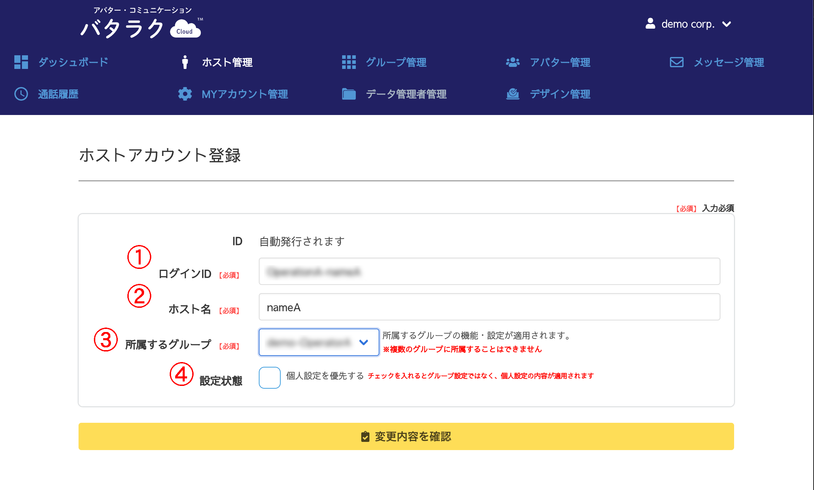The height and width of the screenshot is (490, 814).
Task: Click the message management envelope icon
Action: pyautogui.click(x=676, y=62)
